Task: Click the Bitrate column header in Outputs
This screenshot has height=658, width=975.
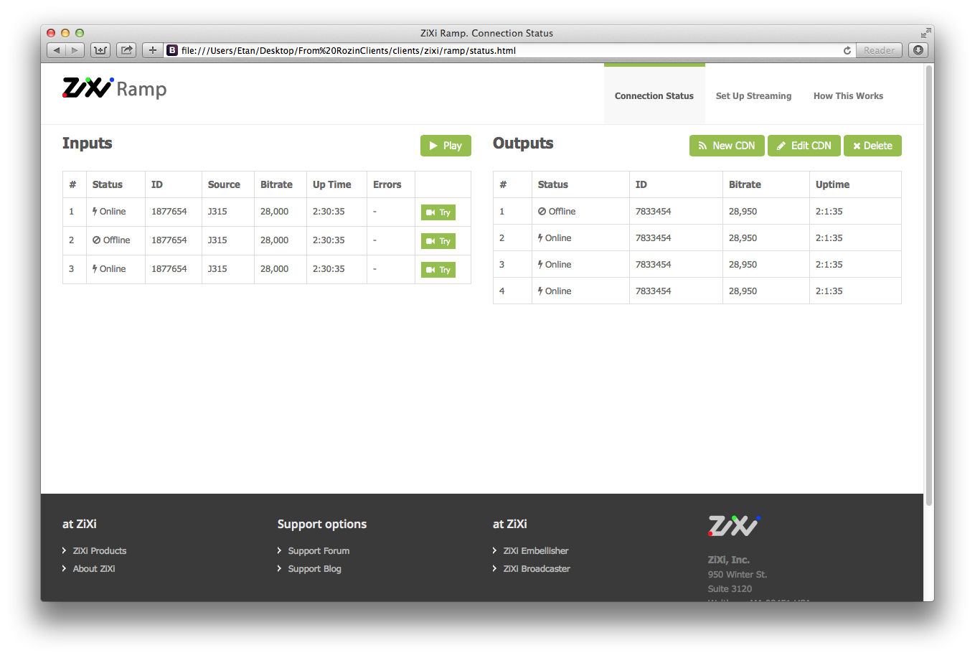Action: [745, 184]
